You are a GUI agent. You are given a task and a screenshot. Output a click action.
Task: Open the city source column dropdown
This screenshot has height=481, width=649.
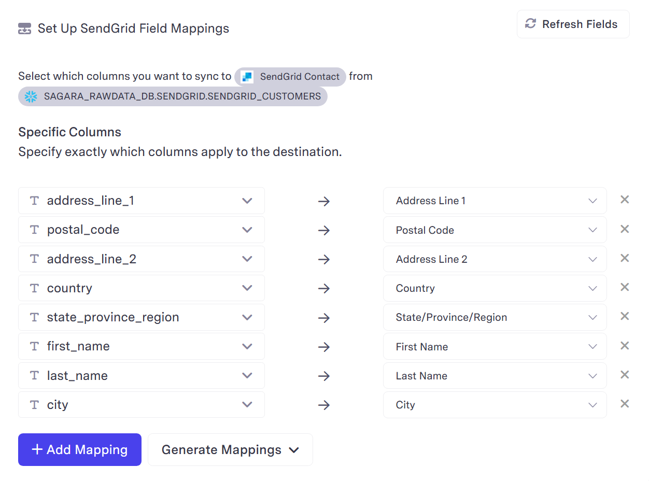pyautogui.click(x=142, y=405)
